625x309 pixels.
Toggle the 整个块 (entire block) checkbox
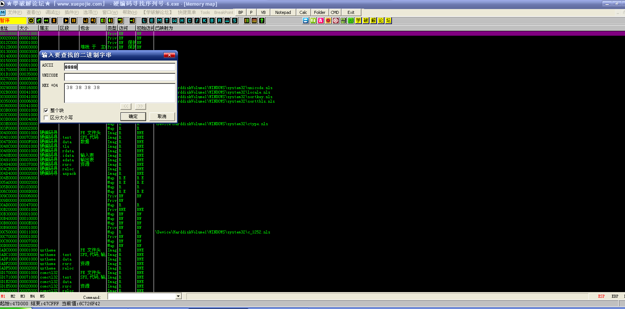point(46,111)
